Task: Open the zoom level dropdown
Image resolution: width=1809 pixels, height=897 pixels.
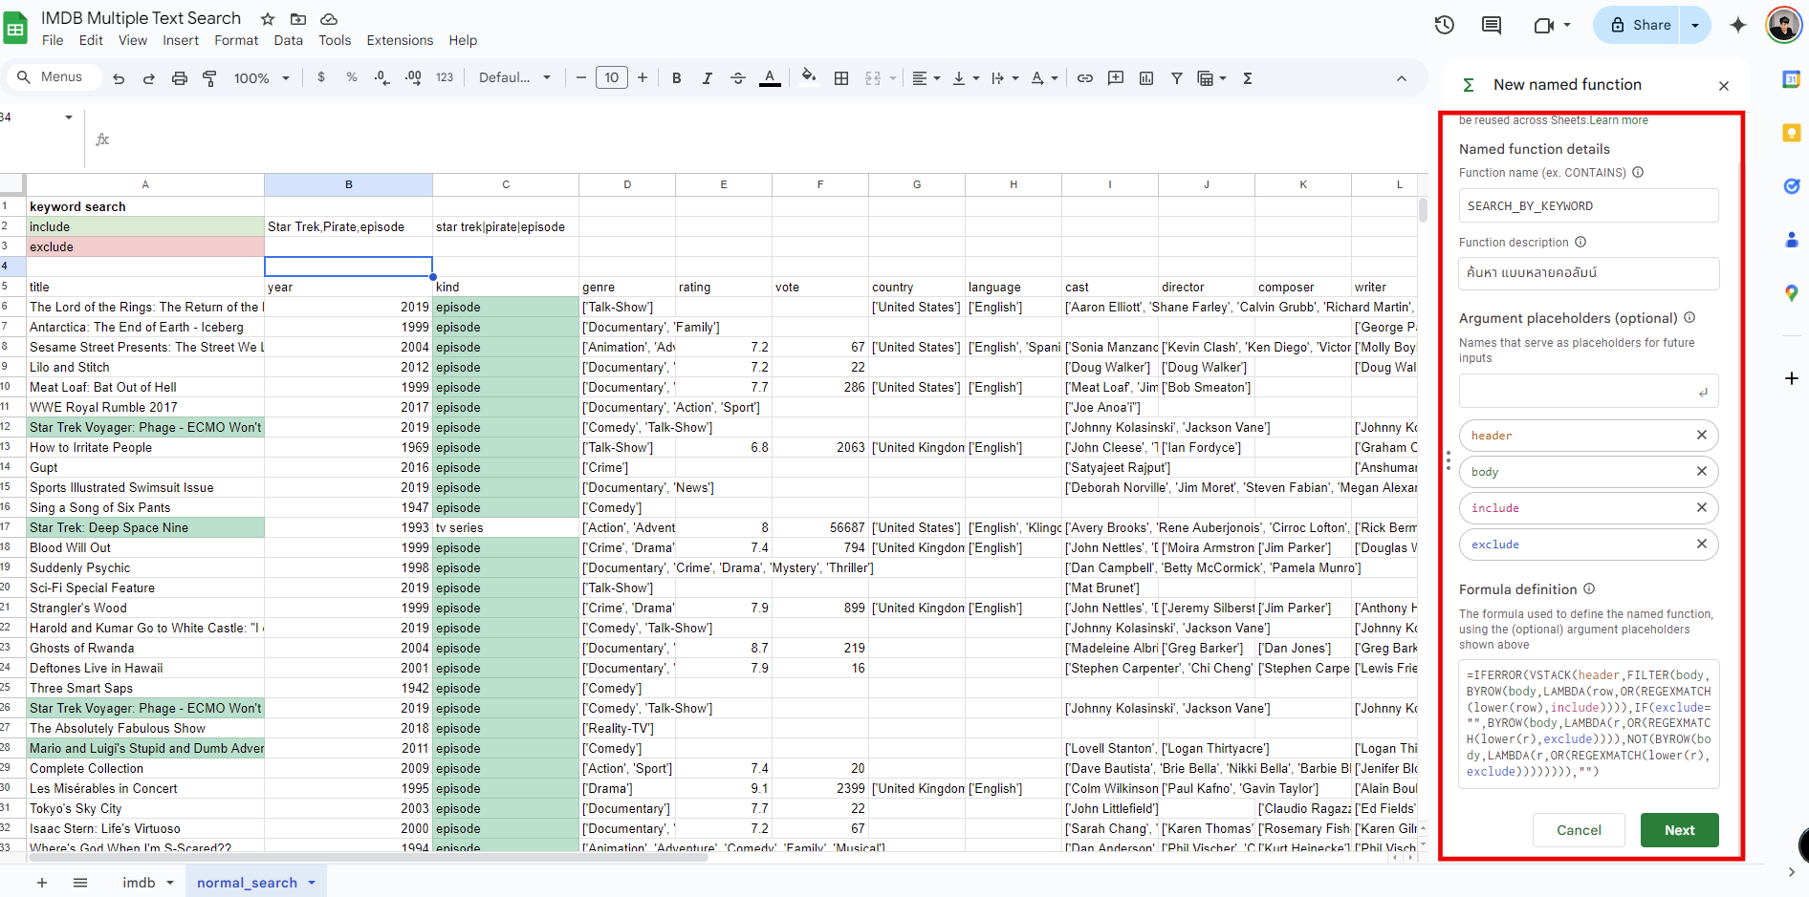Action: pos(262,78)
